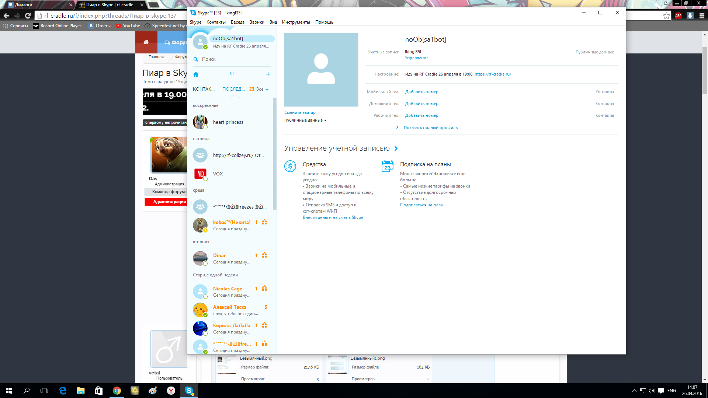
Task: Bookmark page with the star icon
Action: pyautogui.click(x=666, y=16)
